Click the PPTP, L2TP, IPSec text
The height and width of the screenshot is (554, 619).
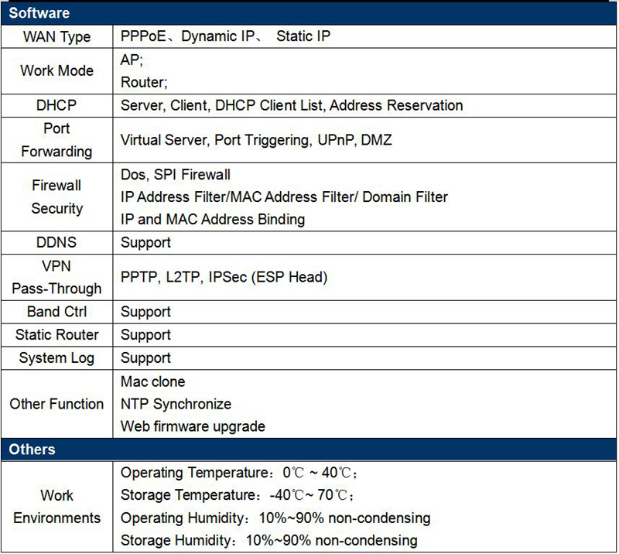pyautogui.click(x=224, y=277)
